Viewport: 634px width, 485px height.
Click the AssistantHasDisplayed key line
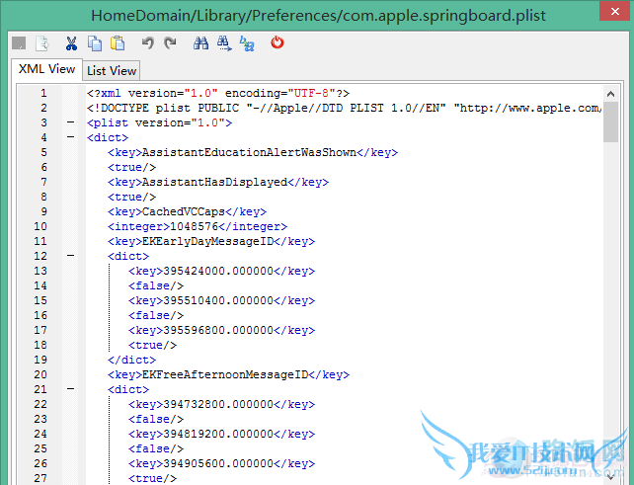218,182
